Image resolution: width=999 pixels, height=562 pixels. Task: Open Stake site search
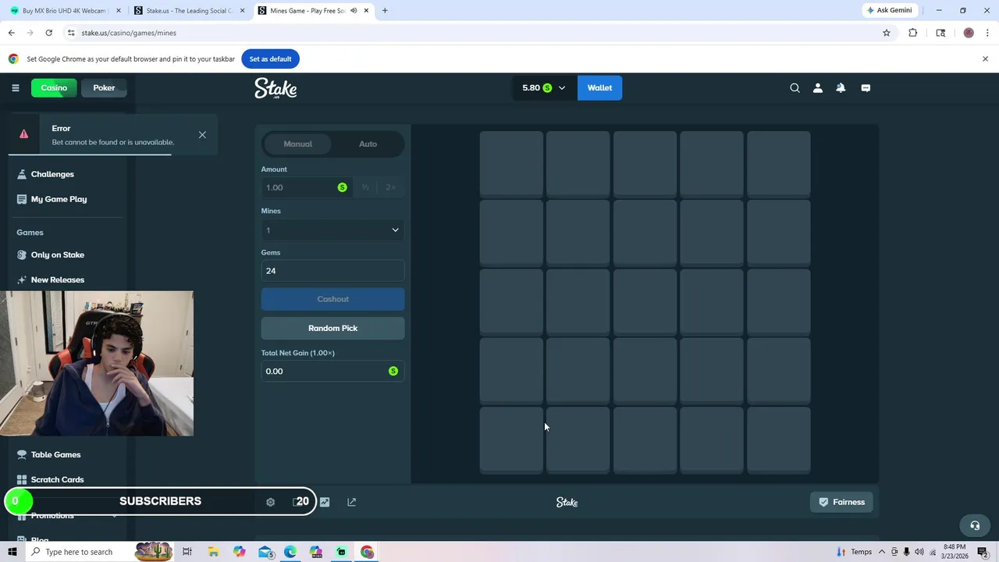pyautogui.click(x=795, y=87)
